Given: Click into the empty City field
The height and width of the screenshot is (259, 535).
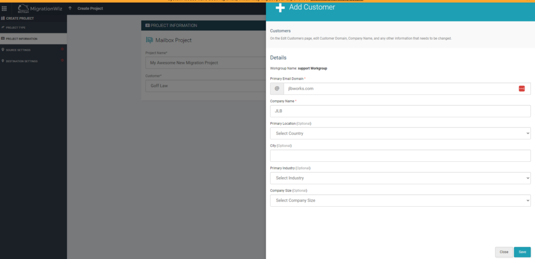Looking at the screenshot, I should (x=400, y=156).
